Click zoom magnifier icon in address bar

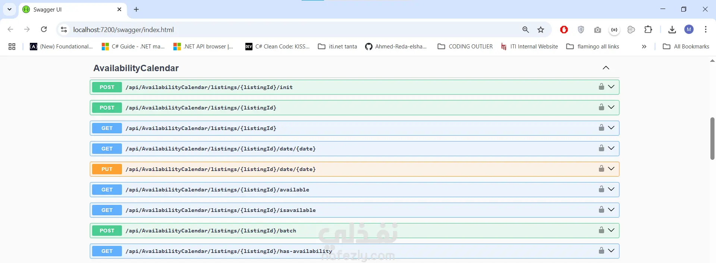click(x=525, y=29)
